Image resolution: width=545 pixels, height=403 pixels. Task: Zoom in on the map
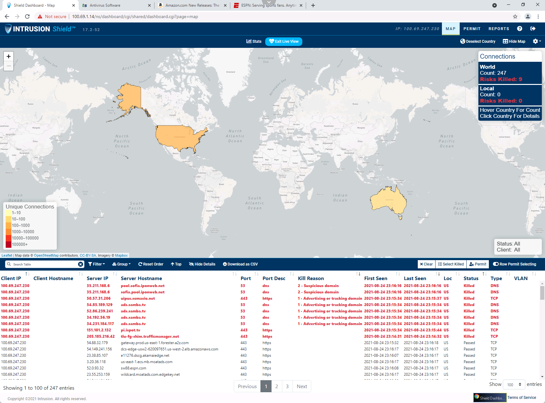9,56
